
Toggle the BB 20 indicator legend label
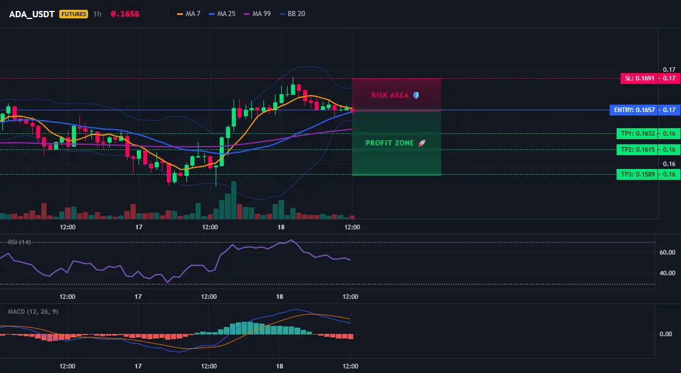coord(296,14)
